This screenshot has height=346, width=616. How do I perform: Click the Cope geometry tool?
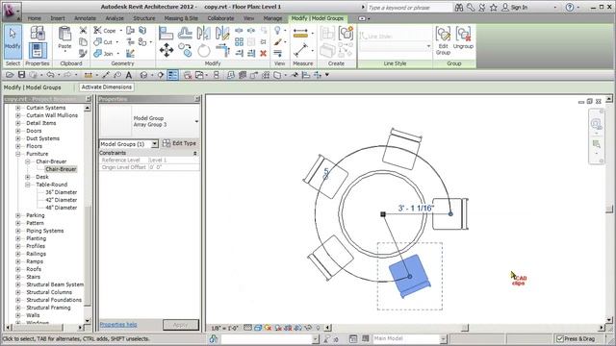pyautogui.click(x=105, y=30)
